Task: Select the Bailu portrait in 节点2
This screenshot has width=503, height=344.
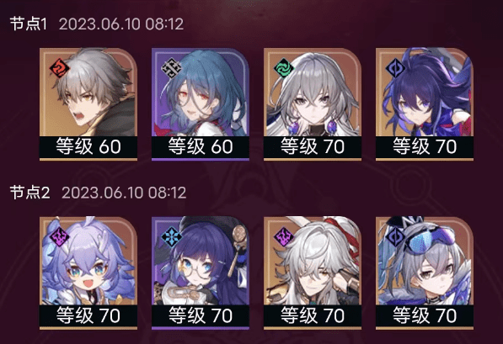Action: [88, 261]
